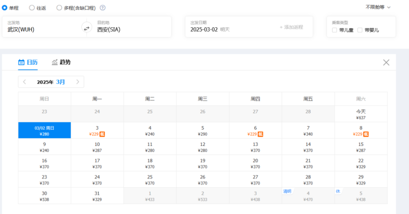
Task: Click March 25 priced ¥370
Action: [150, 179]
